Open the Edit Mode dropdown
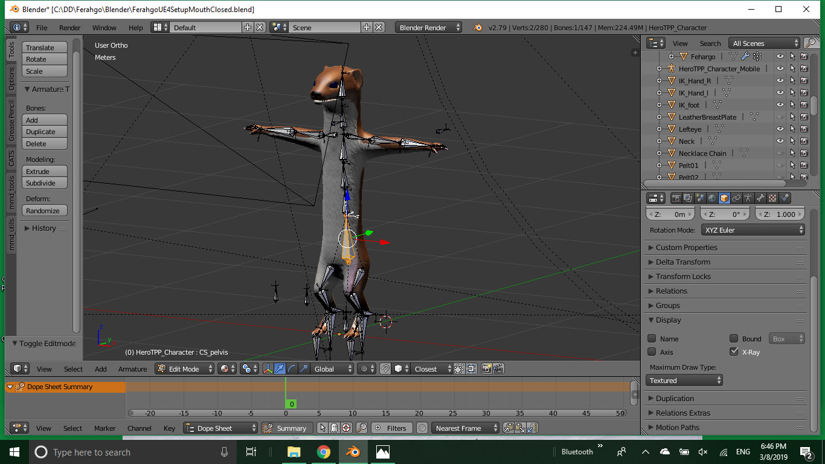The image size is (825, 464). pos(185,369)
